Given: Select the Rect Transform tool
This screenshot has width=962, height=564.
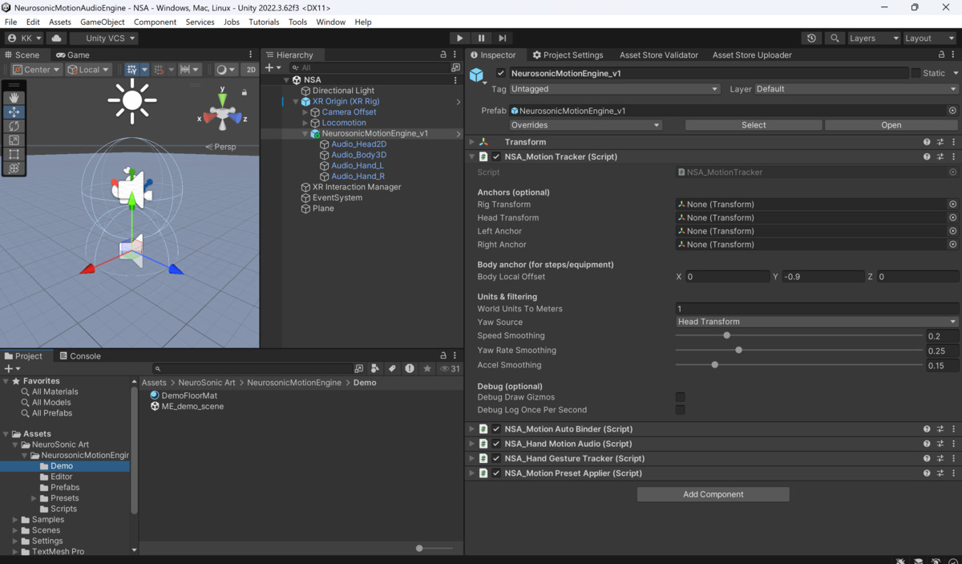Looking at the screenshot, I should point(13,154).
